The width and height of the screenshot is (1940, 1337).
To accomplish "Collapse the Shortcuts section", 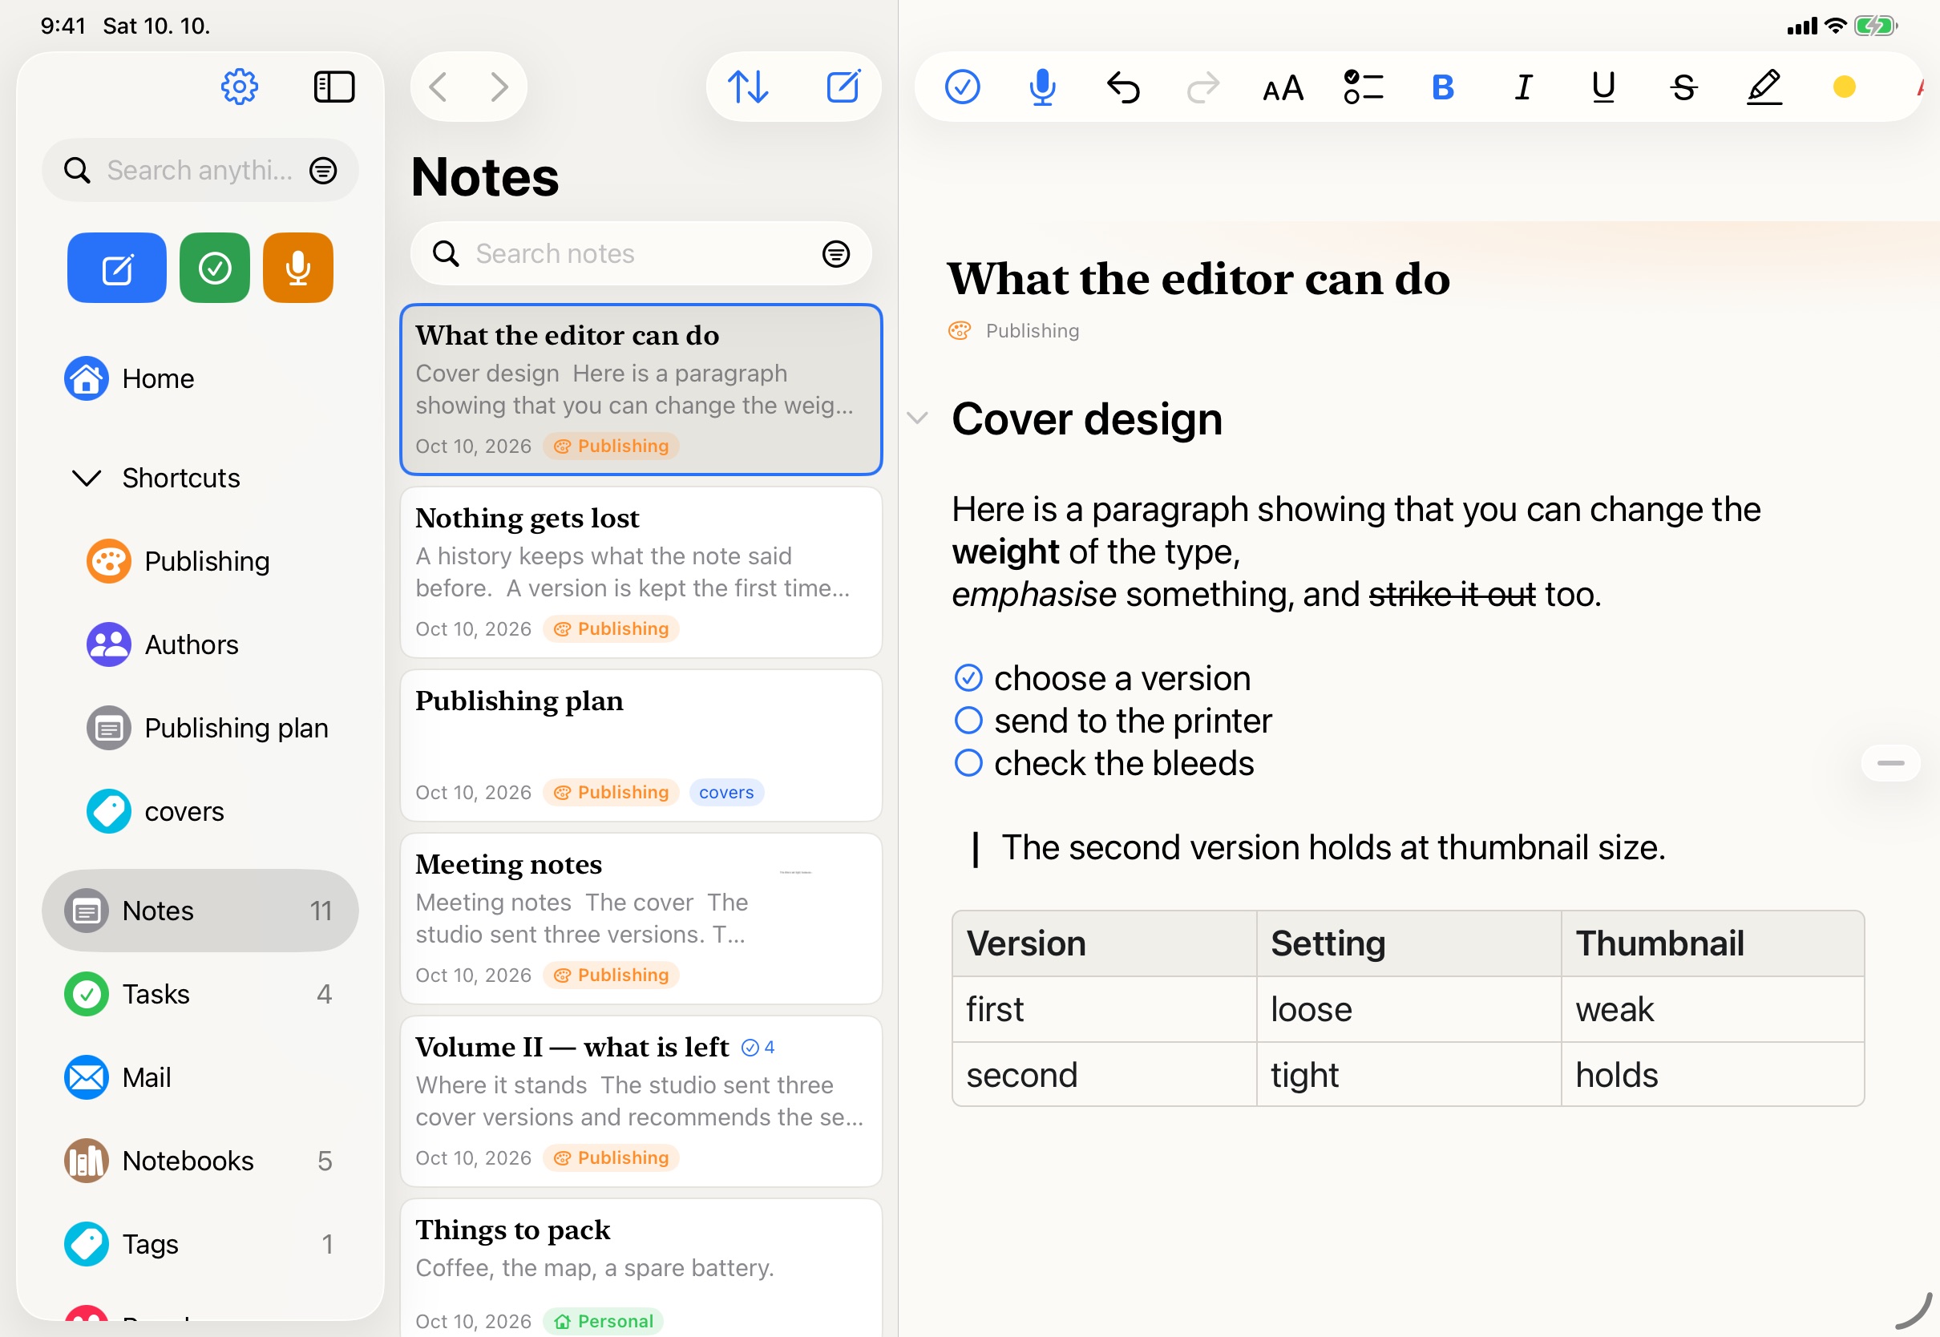I will 87,479.
